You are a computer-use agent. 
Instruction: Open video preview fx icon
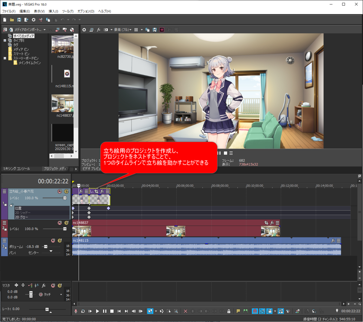99,30
